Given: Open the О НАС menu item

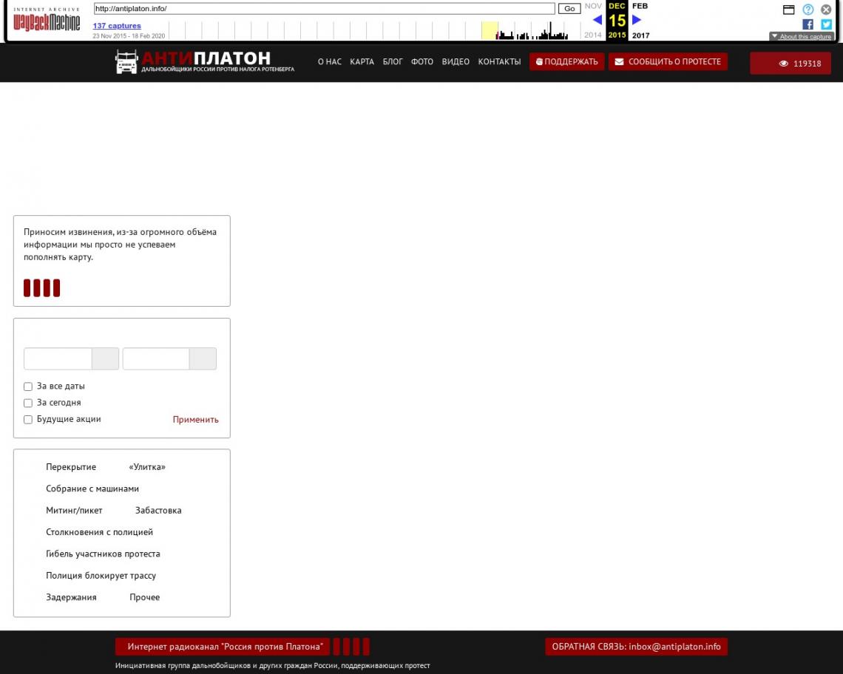Looking at the screenshot, I should pos(330,62).
